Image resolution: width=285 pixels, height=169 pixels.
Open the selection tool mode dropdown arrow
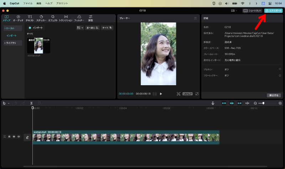click(9, 103)
